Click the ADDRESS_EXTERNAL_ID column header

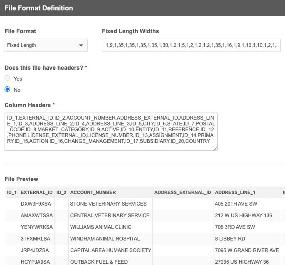coord(183,192)
